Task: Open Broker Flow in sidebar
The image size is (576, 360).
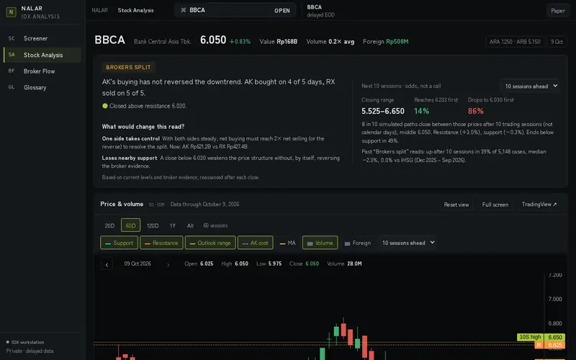Action: [42, 71]
